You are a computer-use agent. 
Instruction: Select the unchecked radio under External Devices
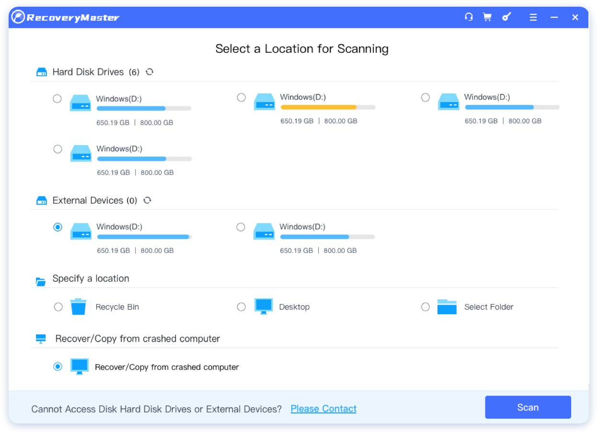tap(241, 227)
